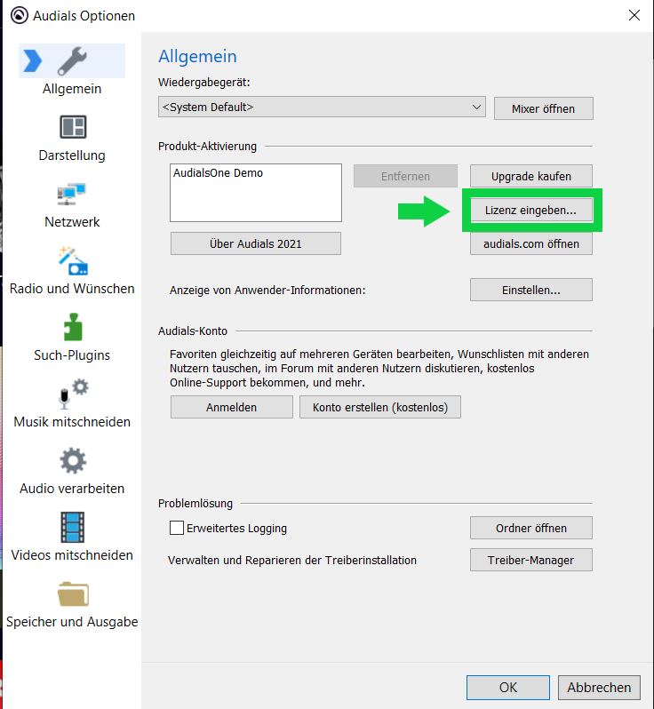Select the Allgemein wrench icon

72,60
